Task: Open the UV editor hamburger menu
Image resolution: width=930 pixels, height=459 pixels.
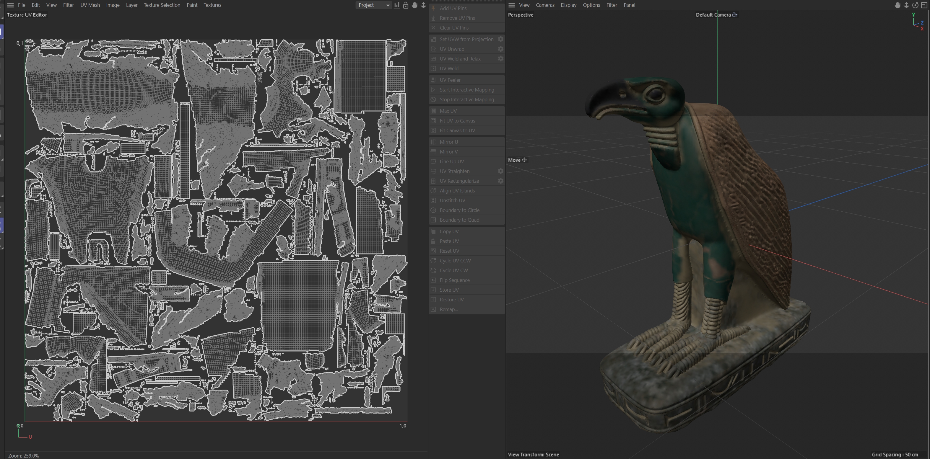Action: (10, 5)
